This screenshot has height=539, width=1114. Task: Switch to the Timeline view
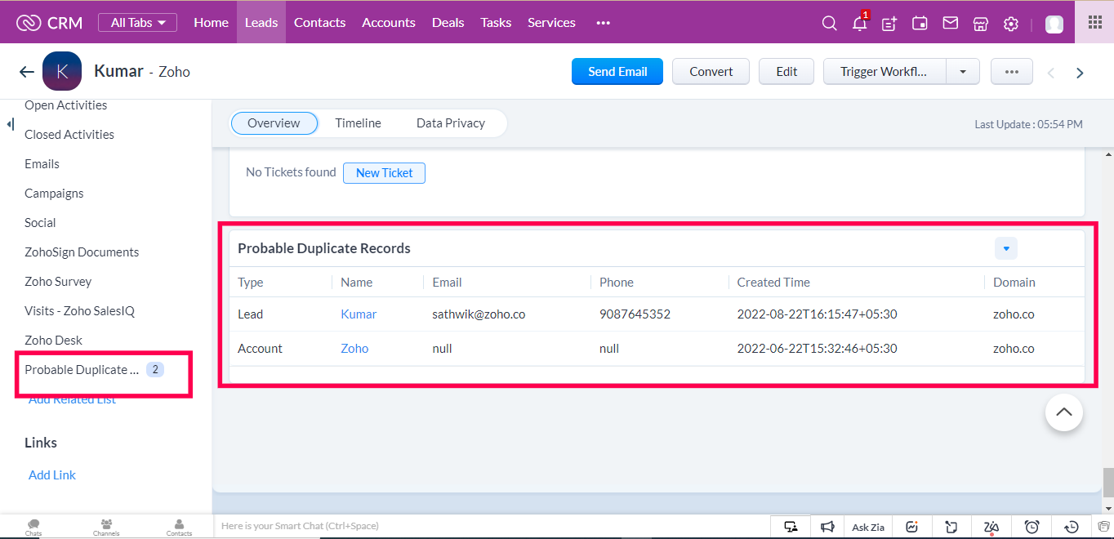pyautogui.click(x=358, y=123)
